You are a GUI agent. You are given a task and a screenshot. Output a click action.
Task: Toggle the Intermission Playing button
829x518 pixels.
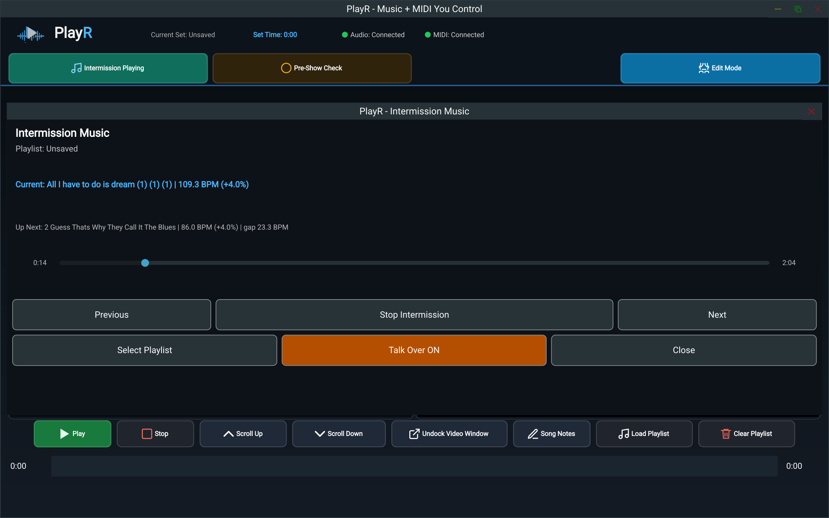[108, 68]
